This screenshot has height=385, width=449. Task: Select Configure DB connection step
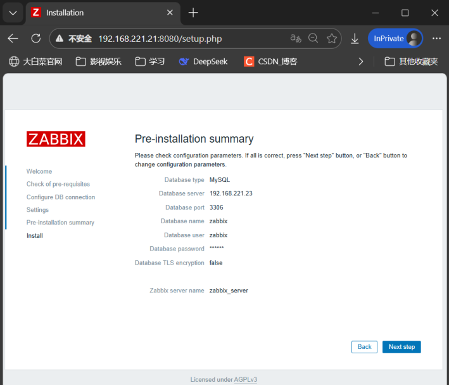coord(61,197)
